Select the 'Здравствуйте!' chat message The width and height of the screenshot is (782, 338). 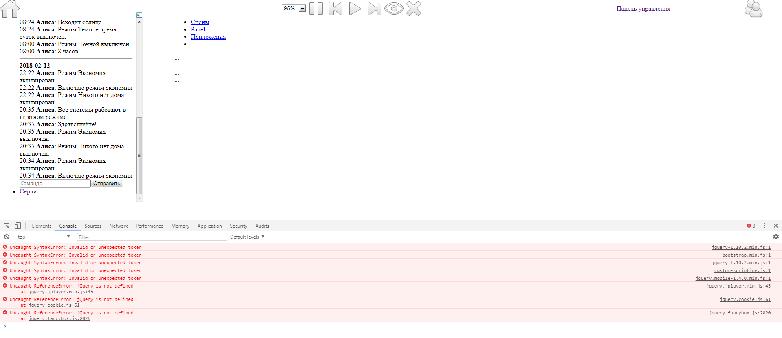pos(77,124)
